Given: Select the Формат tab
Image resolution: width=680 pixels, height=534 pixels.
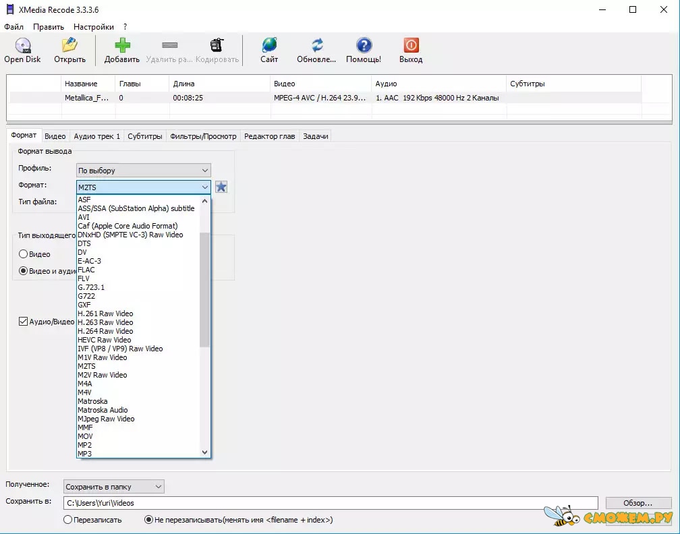Looking at the screenshot, I should pos(24,136).
